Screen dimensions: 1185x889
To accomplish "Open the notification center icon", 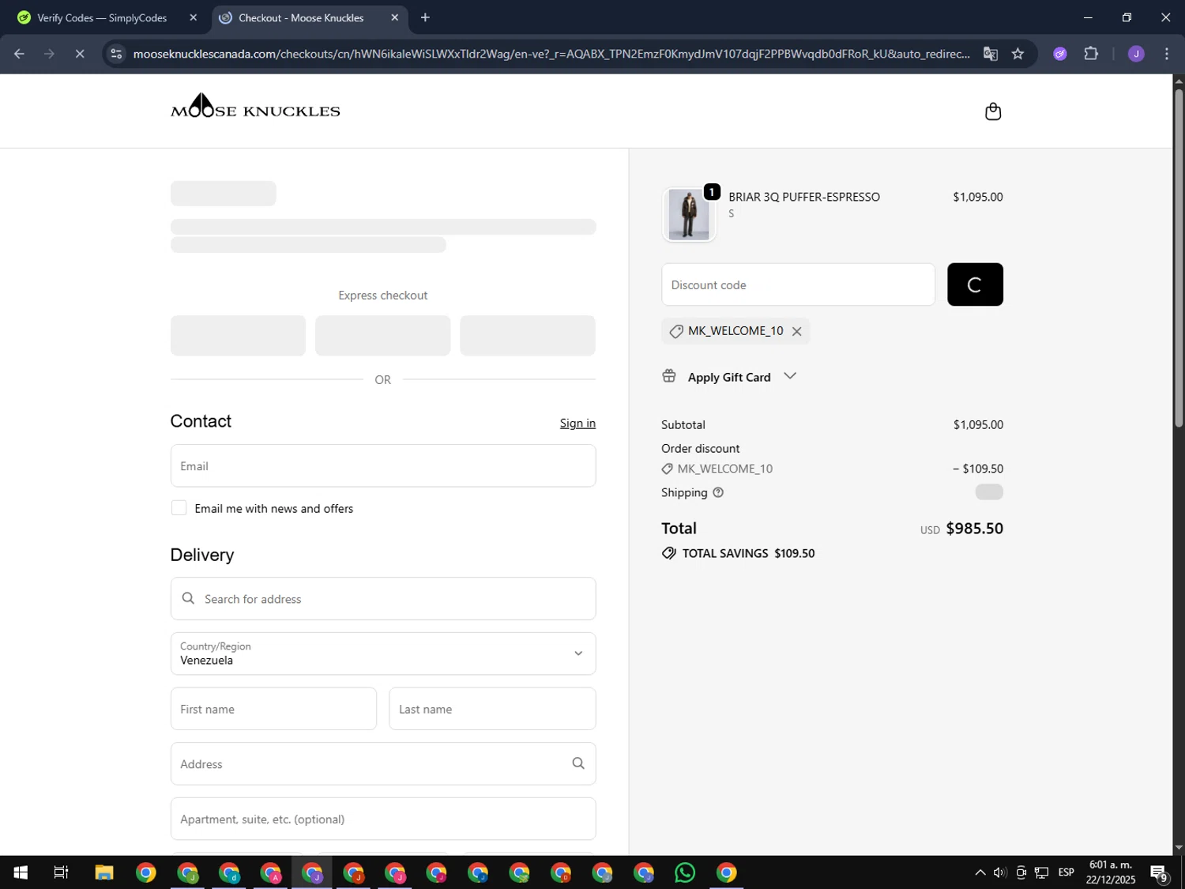I will tap(1159, 872).
